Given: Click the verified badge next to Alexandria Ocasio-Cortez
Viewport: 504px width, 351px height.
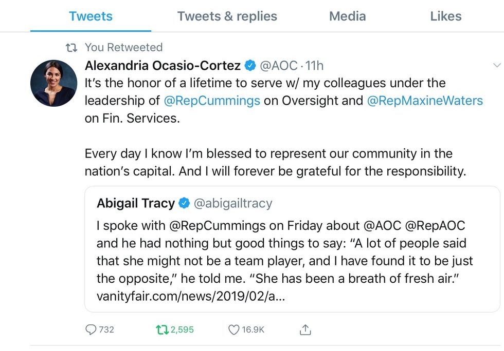Looking at the screenshot, I should click(x=250, y=66).
